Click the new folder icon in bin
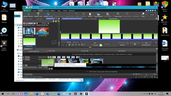This screenshot has width=171, height=96. tap(56, 21)
